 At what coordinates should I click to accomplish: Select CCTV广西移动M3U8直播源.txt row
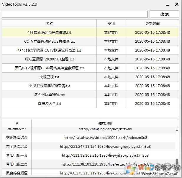coord(49,41)
